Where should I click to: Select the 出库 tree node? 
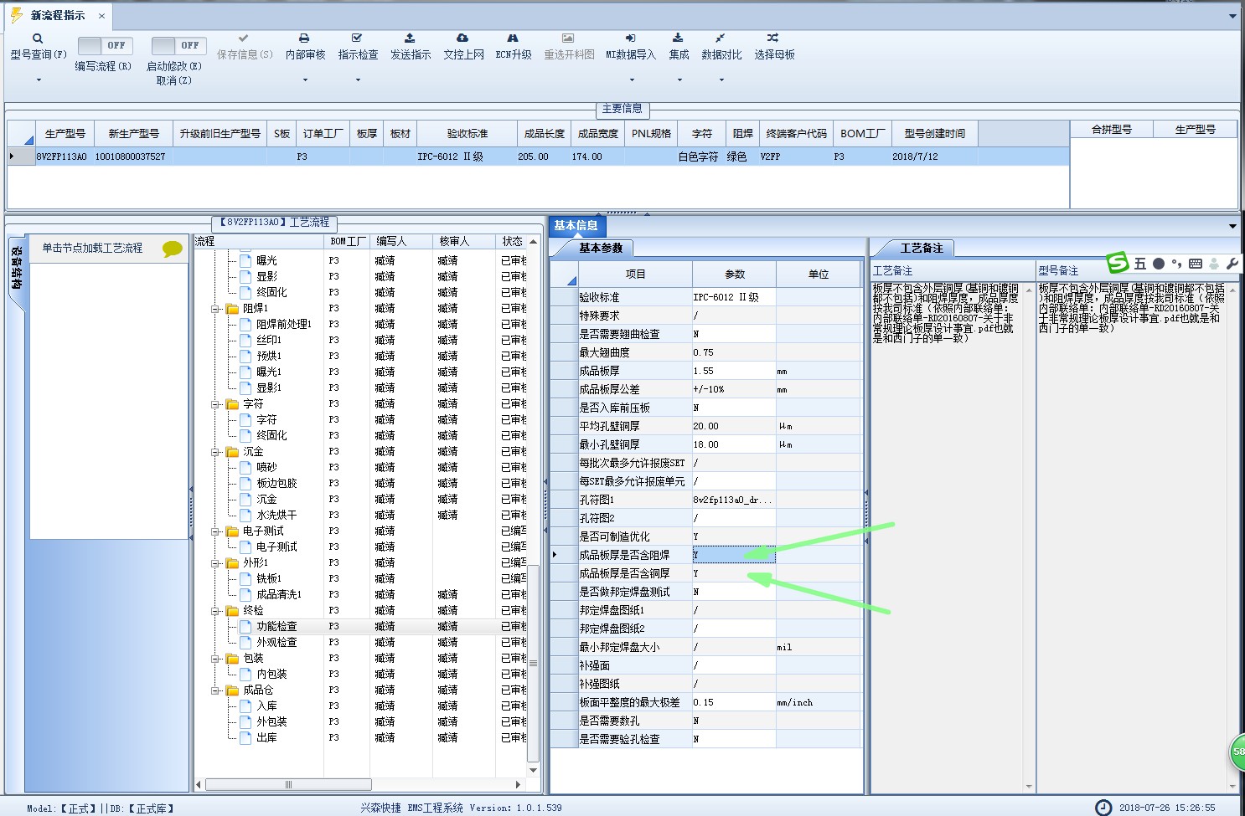266,737
